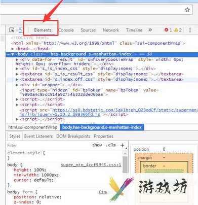Switch to the Sources tab
This screenshot has width=198, height=205.
88,30
